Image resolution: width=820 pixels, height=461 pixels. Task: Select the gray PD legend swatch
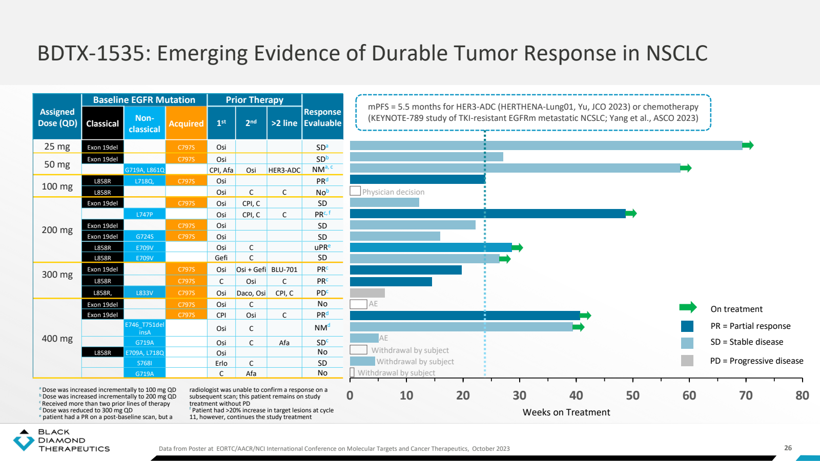tap(687, 361)
